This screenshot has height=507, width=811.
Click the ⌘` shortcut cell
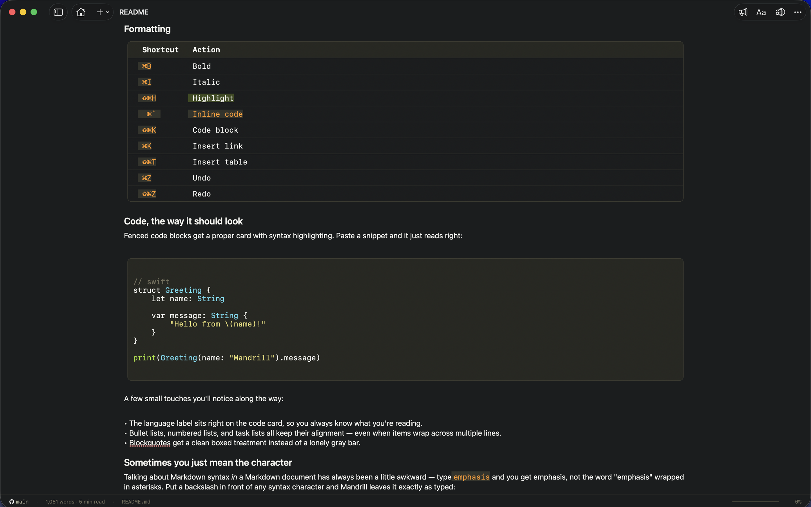click(149, 114)
